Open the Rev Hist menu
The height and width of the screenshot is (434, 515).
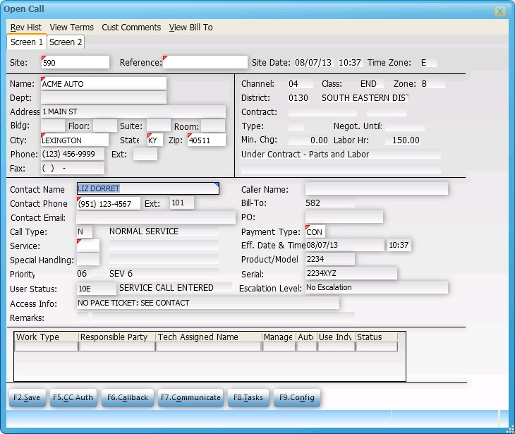(25, 28)
